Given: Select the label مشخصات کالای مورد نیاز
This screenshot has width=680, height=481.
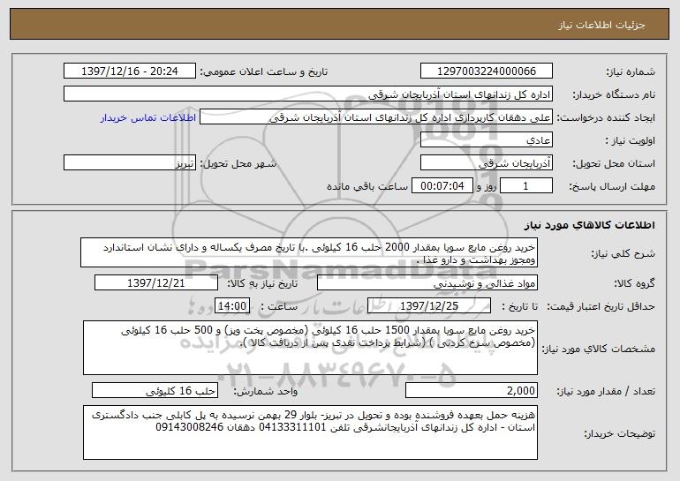Looking at the screenshot, I should point(599,349).
